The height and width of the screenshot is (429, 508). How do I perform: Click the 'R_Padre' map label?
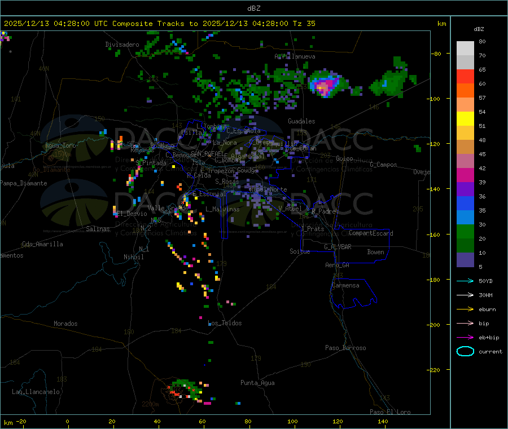pos(323,211)
